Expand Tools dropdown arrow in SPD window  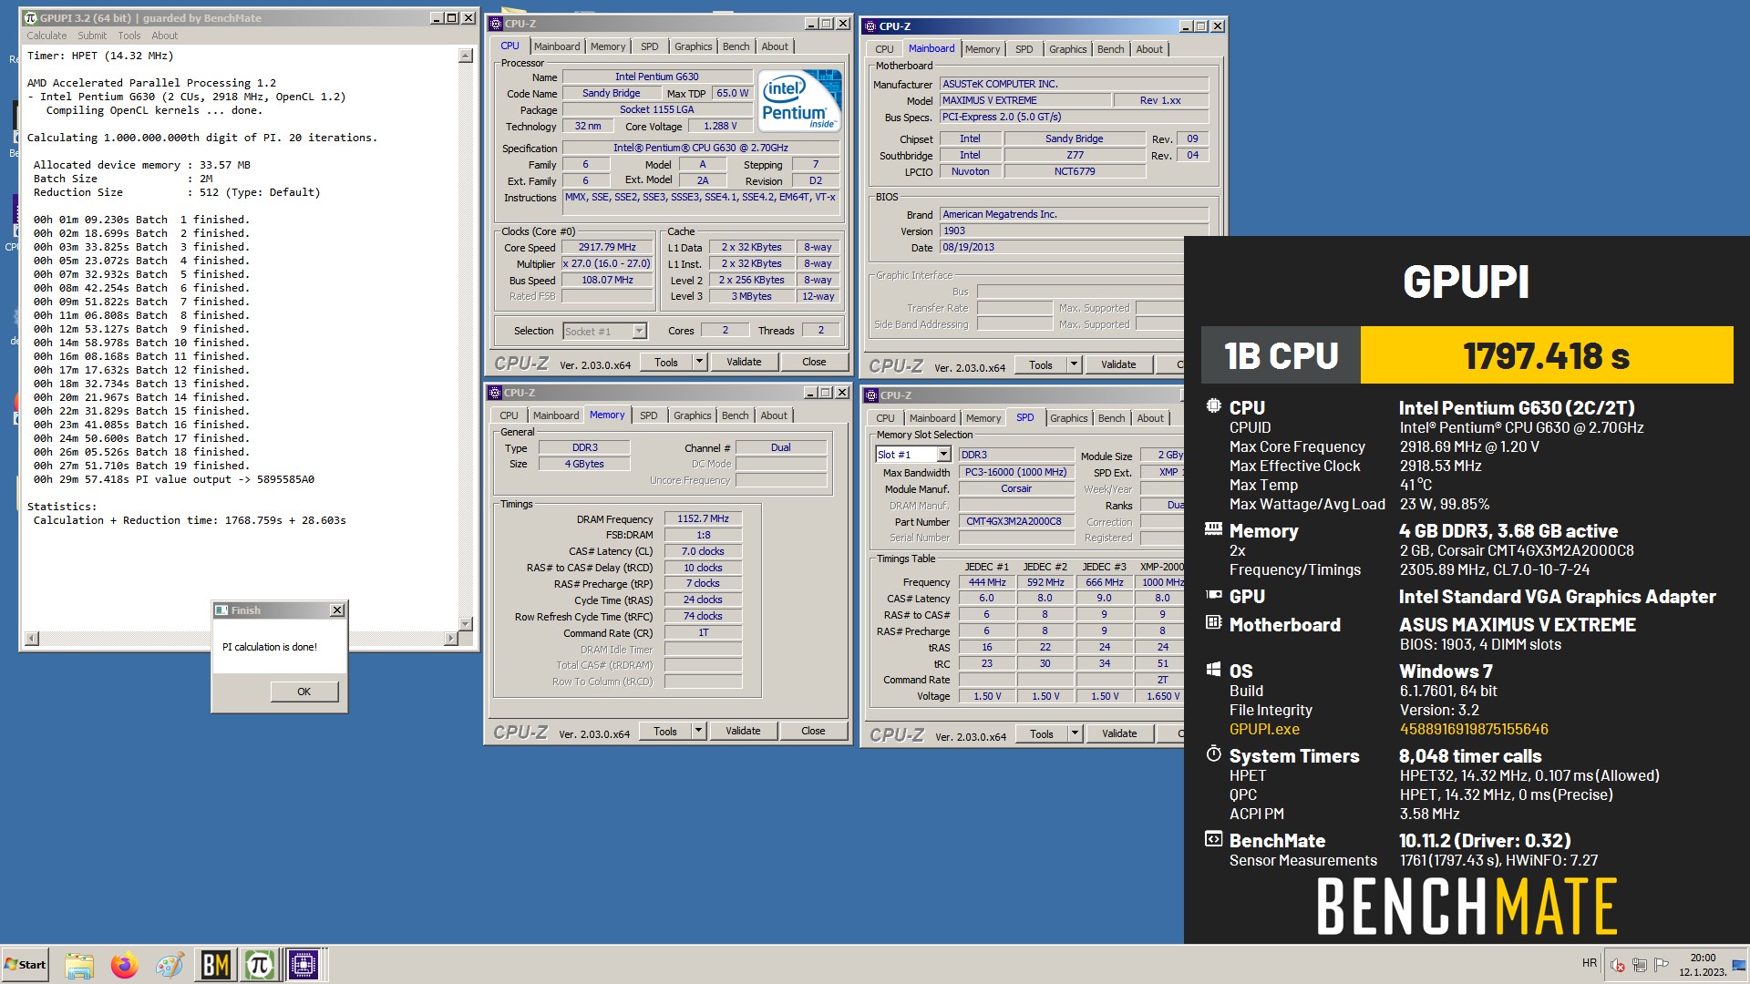coord(1075,733)
